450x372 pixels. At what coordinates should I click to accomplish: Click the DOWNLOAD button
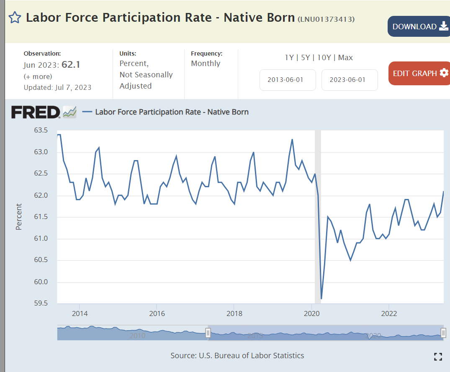(x=419, y=26)
